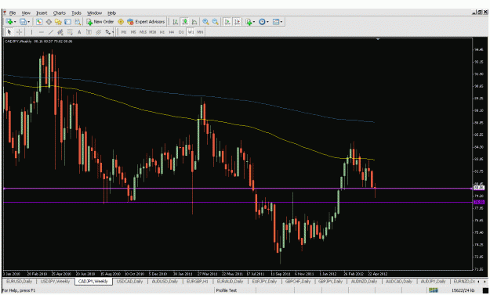Open the Periods clock icon
The height and width of the screenshot is (295, 490).
click(262, 22)
